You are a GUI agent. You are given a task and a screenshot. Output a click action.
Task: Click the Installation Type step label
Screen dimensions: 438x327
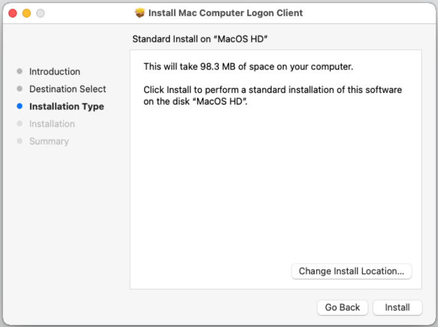(x=67, y=106)
